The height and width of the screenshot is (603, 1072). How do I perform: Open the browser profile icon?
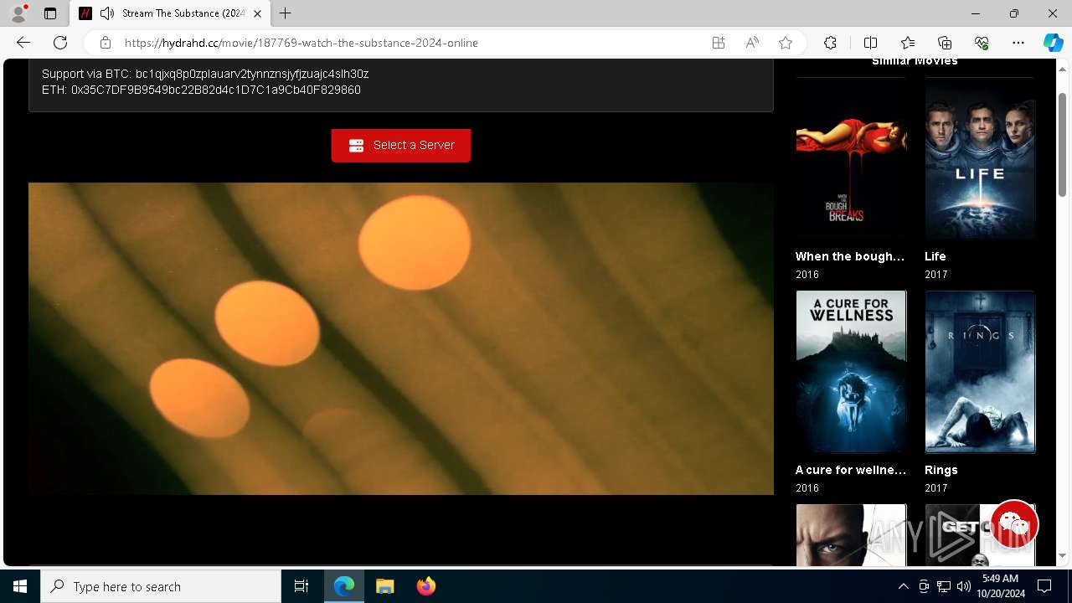18,13
